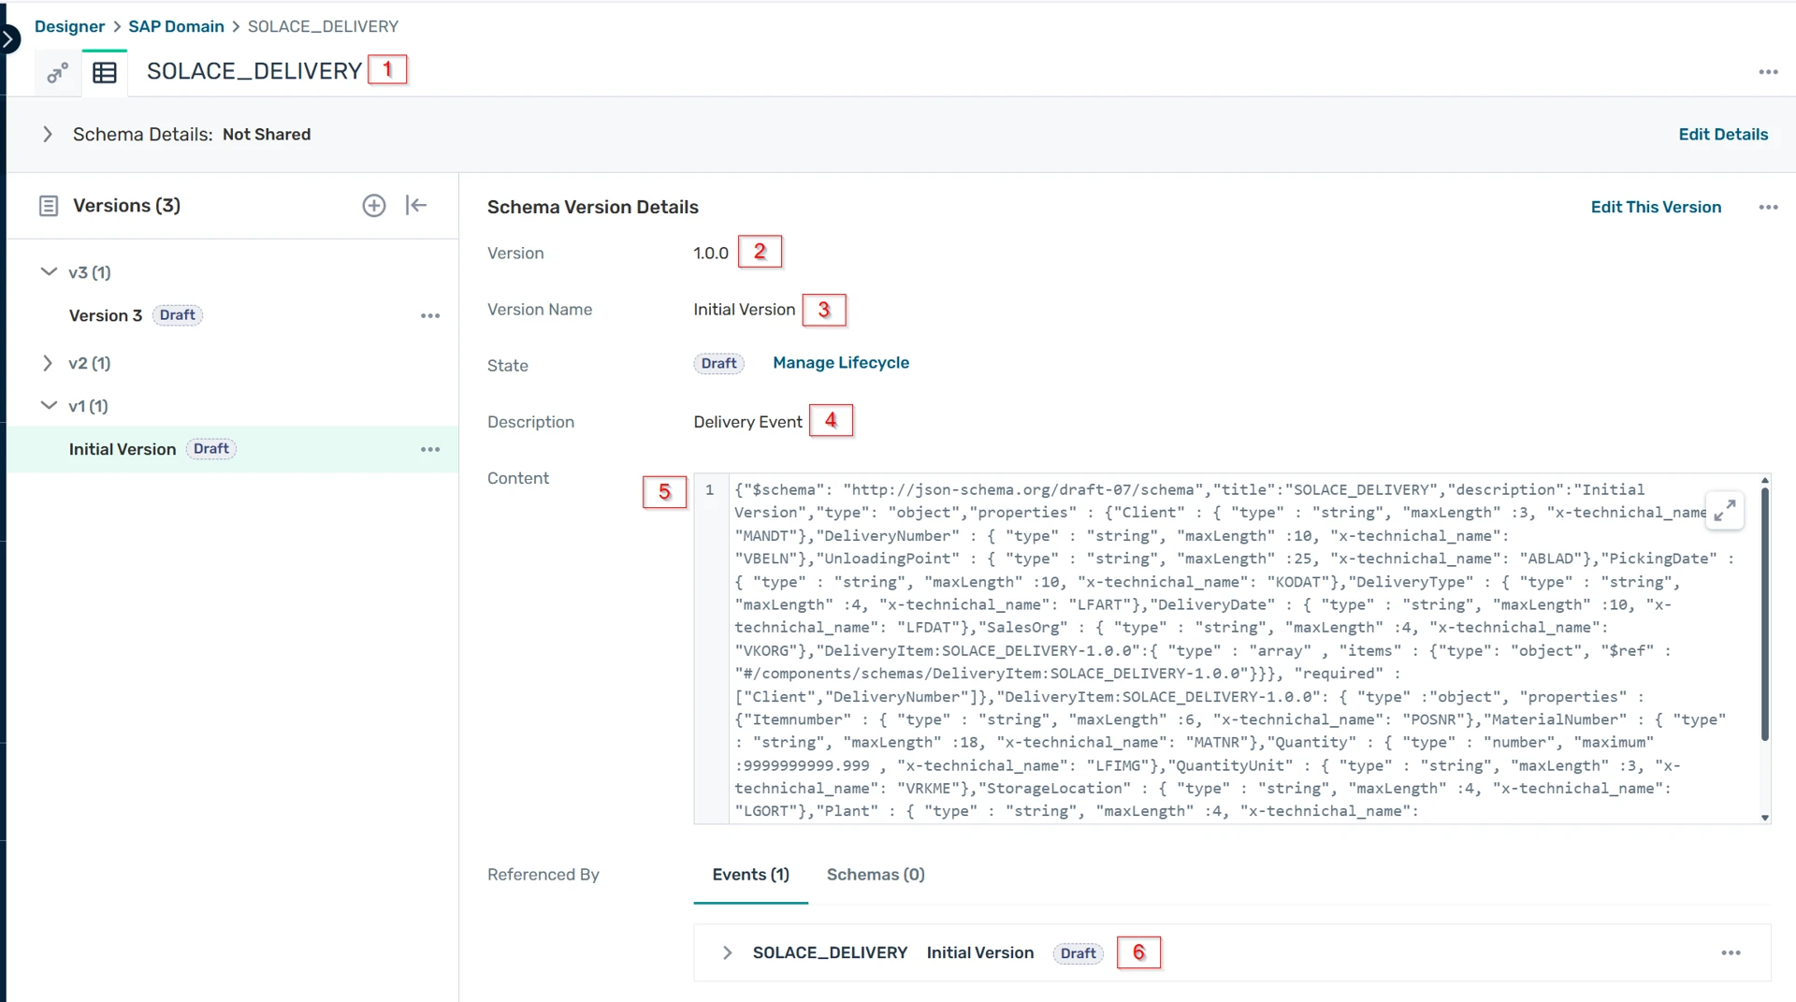Open Schema Version Details more options
The width and height of the screenshot is (1796, 1002).
pyautogui.click(x=1768, y=208)
